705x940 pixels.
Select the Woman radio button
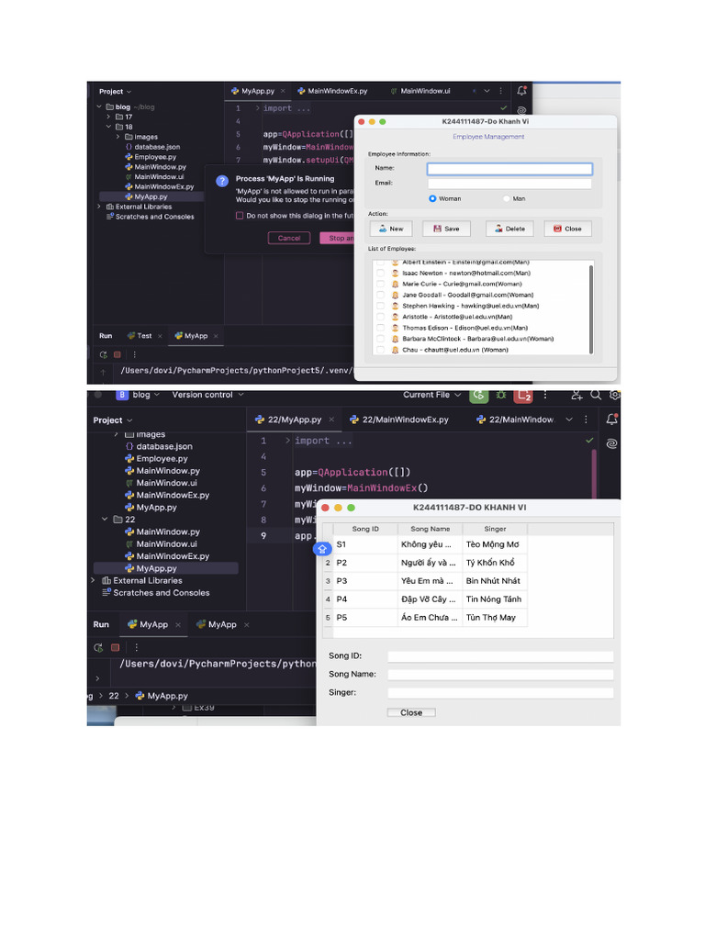click(432, 198)
